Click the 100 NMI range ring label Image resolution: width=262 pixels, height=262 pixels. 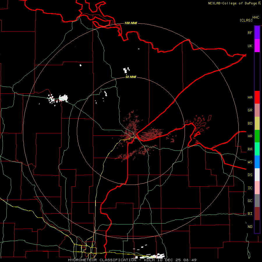coord(131,23)
